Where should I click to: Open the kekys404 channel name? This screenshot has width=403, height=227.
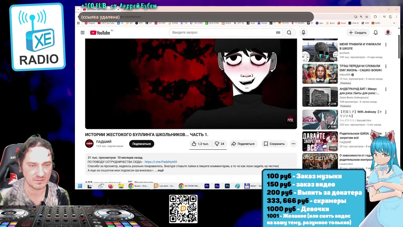[x=344, y=75]
